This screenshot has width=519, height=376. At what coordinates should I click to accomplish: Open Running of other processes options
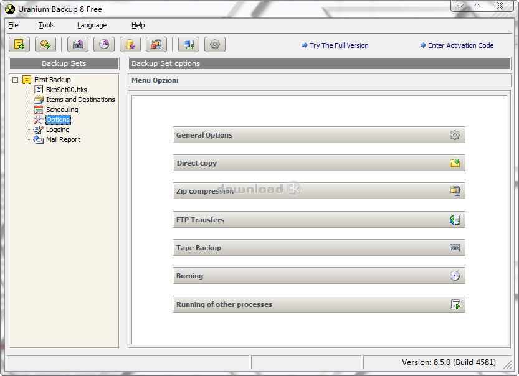(319, 304)
